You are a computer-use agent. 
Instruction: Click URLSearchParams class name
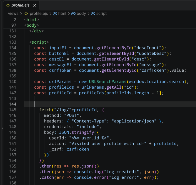(x=108, y=82)
